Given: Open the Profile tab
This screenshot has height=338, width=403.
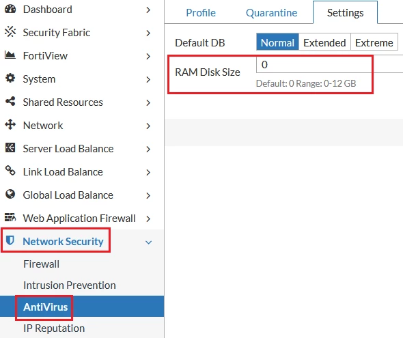Looking at the screenshot, I should coord(201,13).
